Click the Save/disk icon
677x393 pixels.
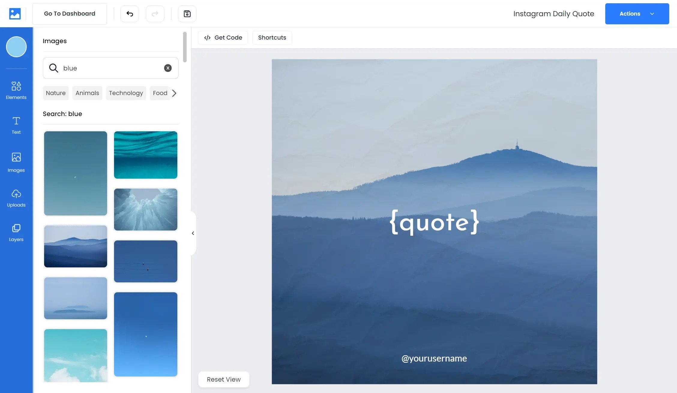pos(187,13)
